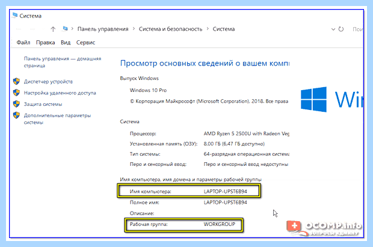Click shield icon beside Диспетчер устройств

(x=16, y=81)
